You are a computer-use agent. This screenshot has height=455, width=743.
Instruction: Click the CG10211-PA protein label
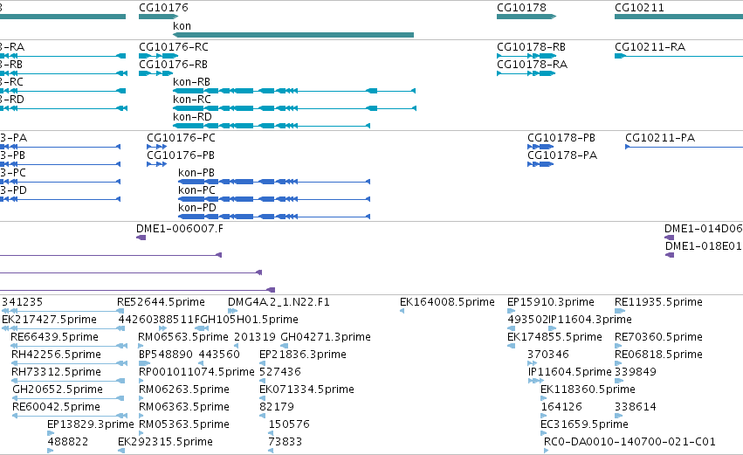click(x=660, y=138)
